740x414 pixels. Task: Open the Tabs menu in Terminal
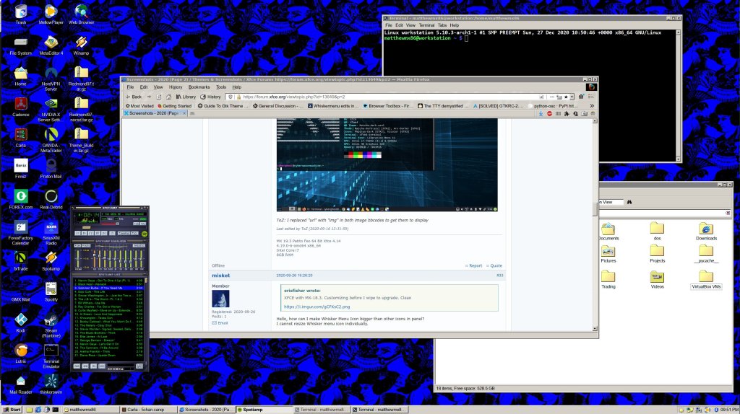tap(442, 25)
